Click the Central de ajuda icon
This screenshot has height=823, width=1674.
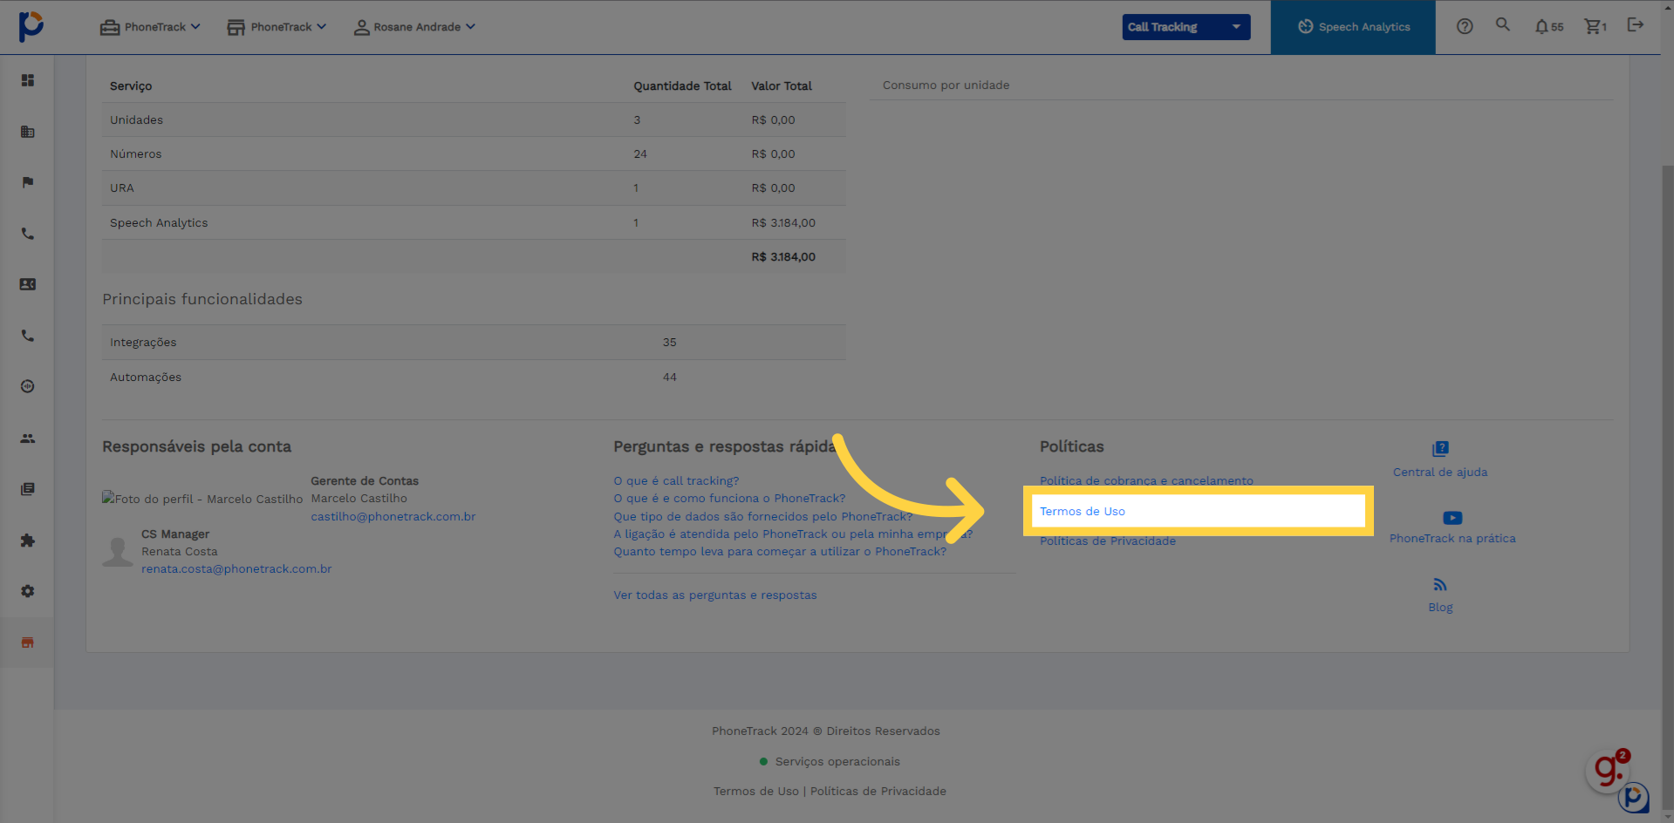(x=1440, y=449)
